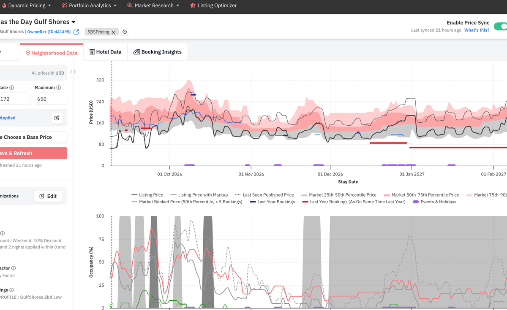Switch to the Neighborhood Data tab
The image size is (507, 310).
[x=52, y=53]
